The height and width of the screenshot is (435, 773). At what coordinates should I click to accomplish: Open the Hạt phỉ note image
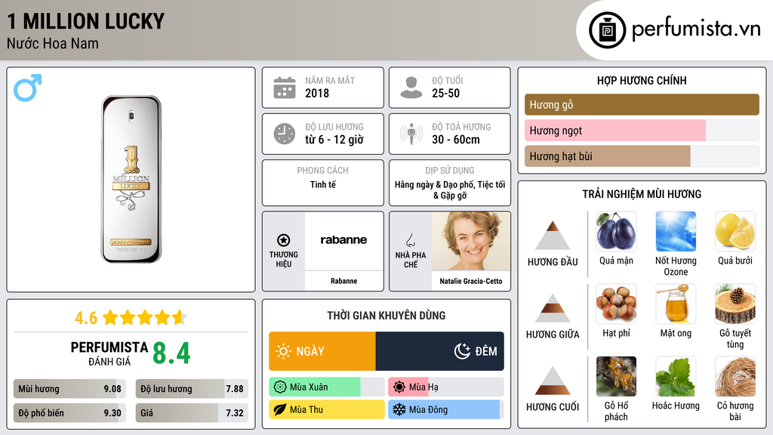coord(616,304)
